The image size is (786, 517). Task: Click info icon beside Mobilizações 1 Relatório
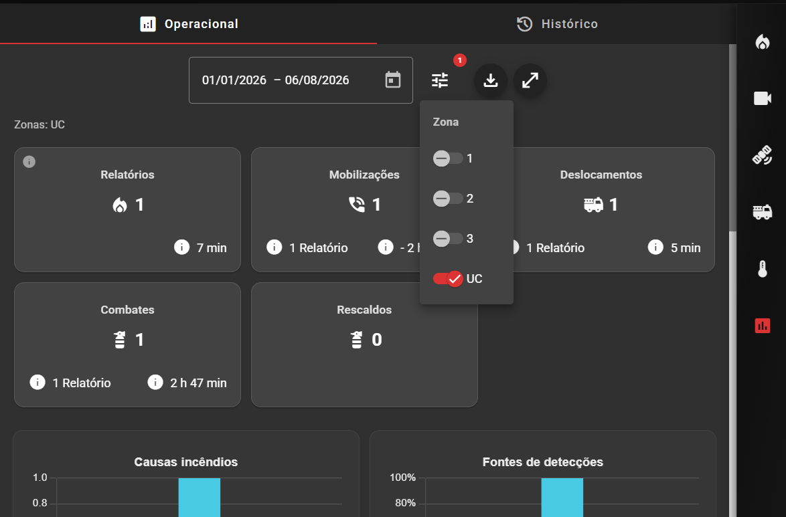pyautogui.click(x=274, y=247)
